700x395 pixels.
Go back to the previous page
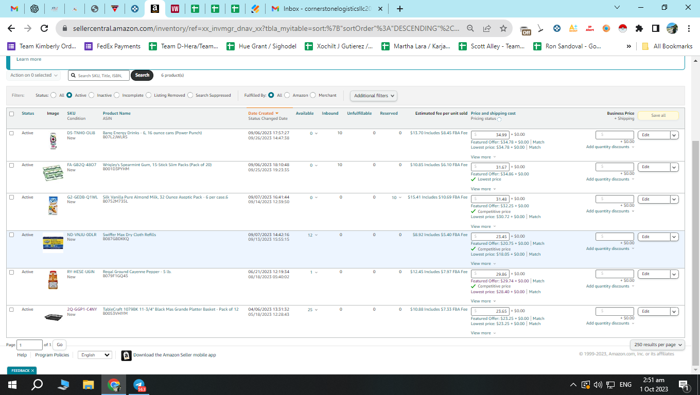point(11,29)
